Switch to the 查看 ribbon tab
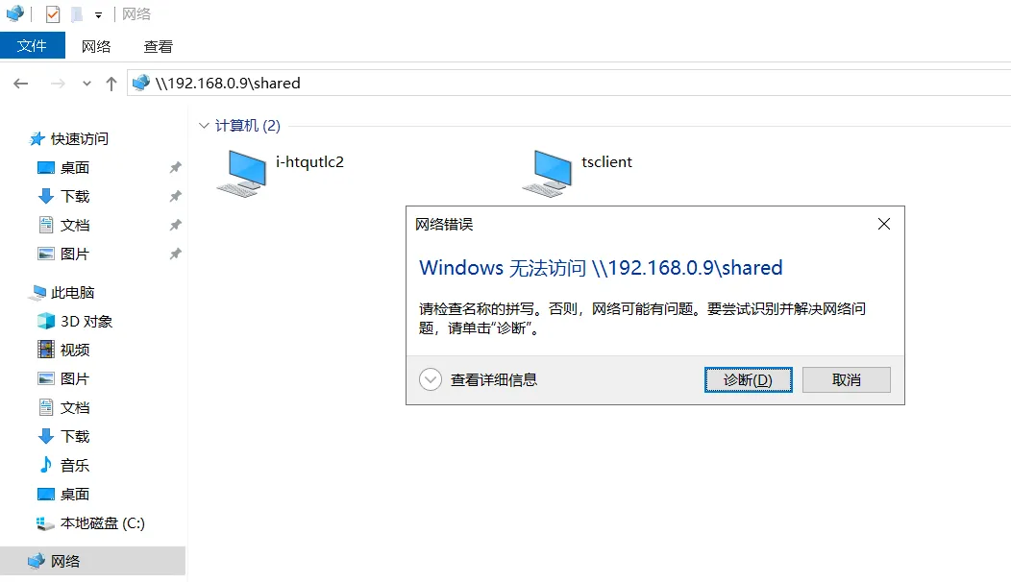The height and width of the screenshot is (582, 1011). (x=158, y=46)
